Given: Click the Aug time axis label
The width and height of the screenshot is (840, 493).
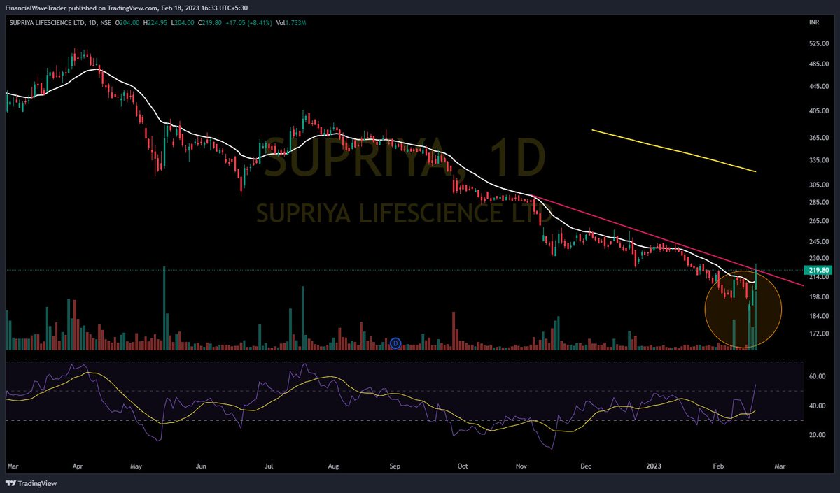Looking at the screenshot, I should click(334, 465).
